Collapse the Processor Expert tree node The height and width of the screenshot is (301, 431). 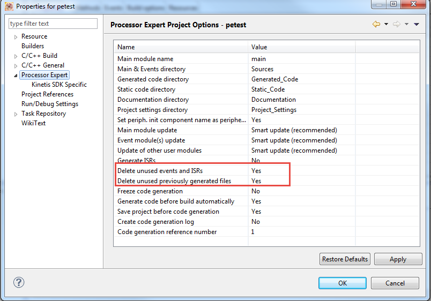16,76
